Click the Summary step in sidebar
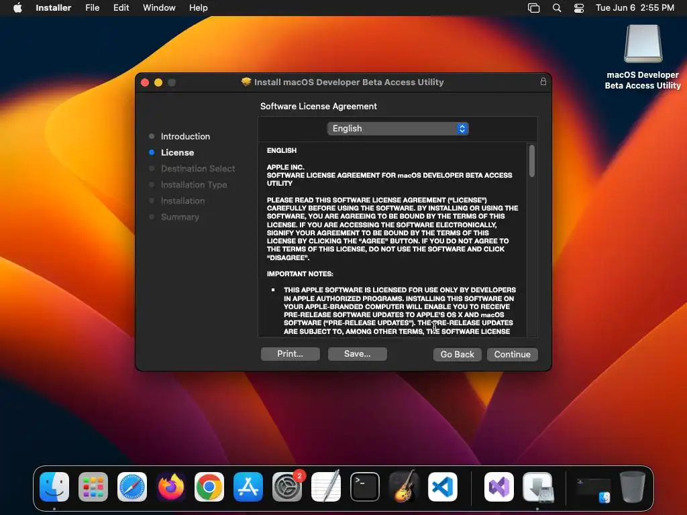687x515 pixels. (x=180, y=217)
